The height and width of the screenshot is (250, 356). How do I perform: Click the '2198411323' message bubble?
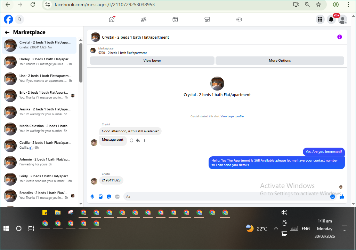(x=111, y=180)
